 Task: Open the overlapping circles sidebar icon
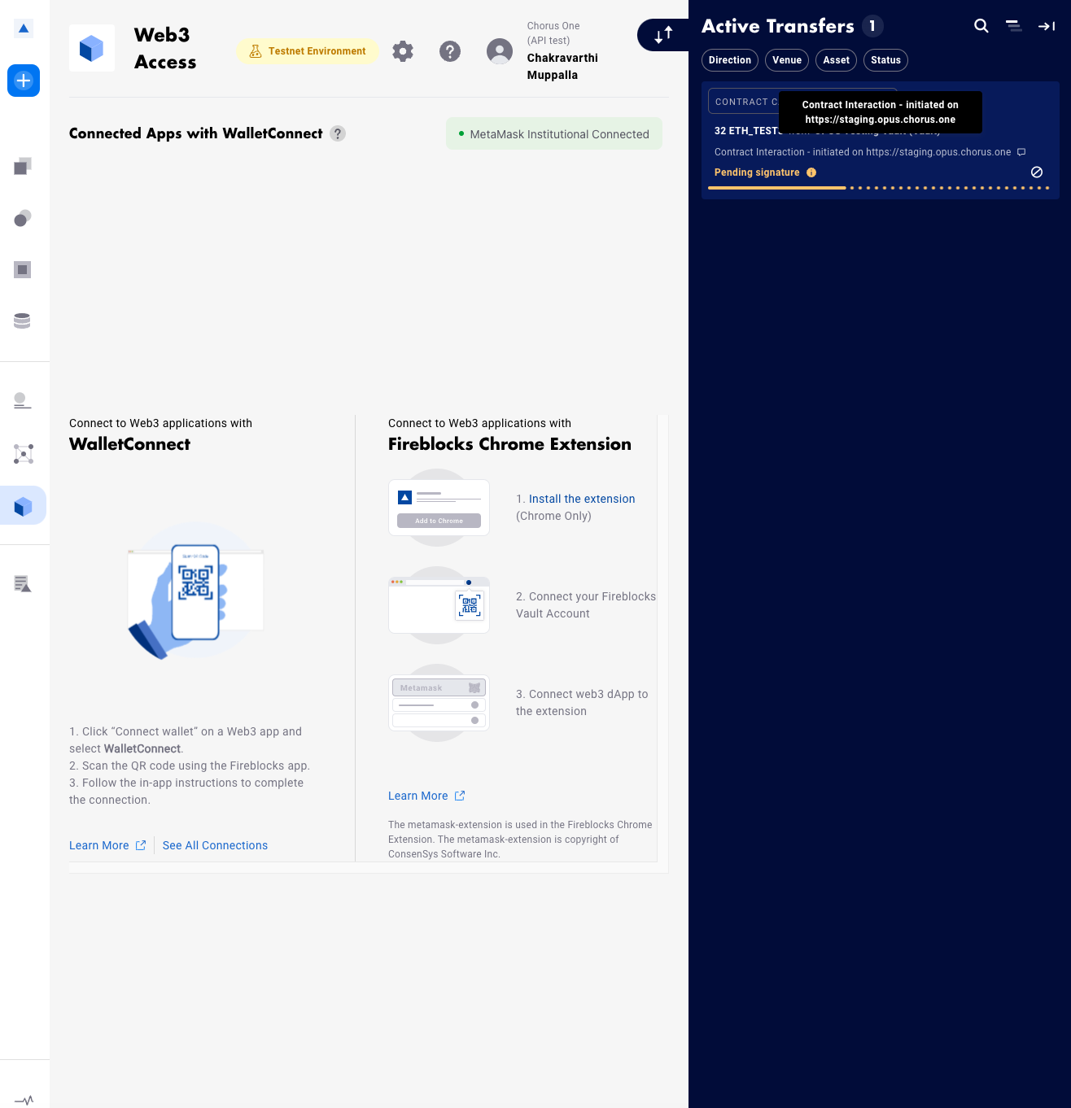pos(23,218)
